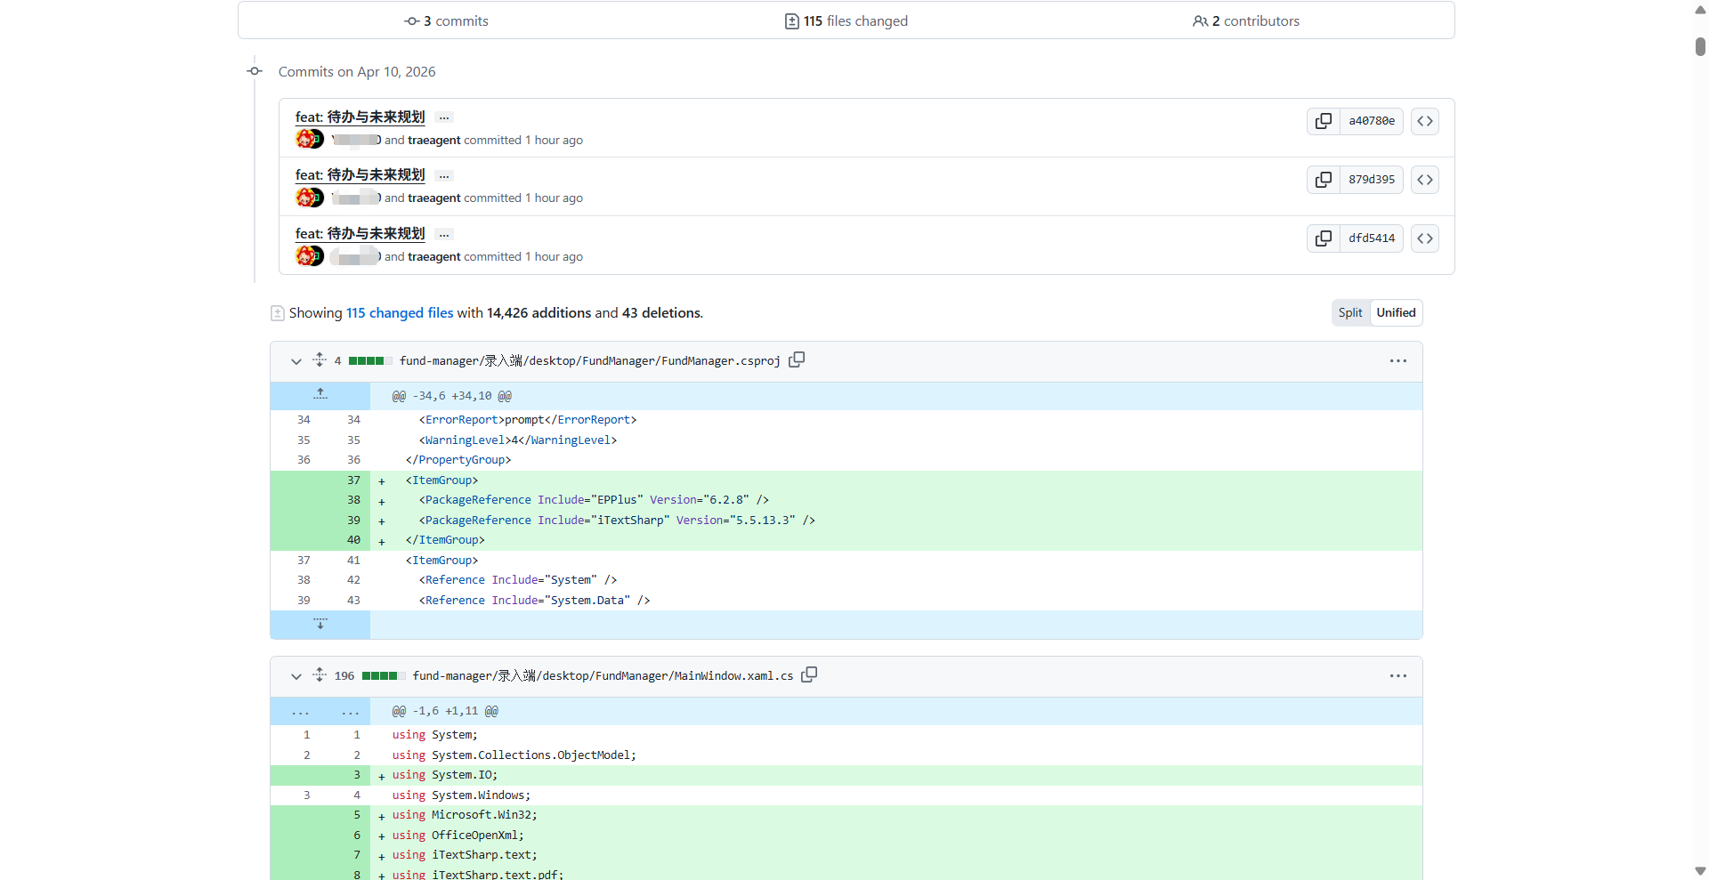Show description for commit 879d395
Viewport: 1709px width, 880px height.
[x=444, y=176]
